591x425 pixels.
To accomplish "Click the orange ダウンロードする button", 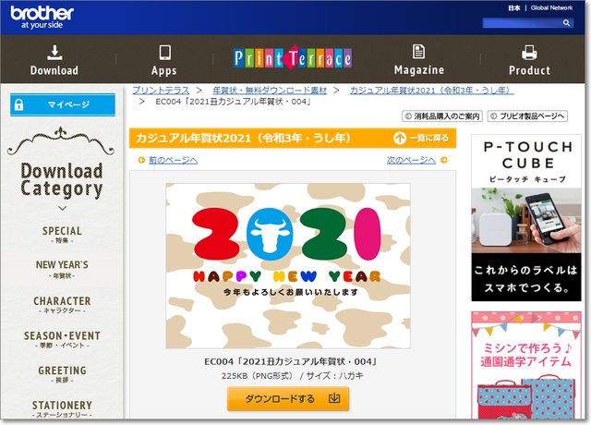I will tap(288, 399).
